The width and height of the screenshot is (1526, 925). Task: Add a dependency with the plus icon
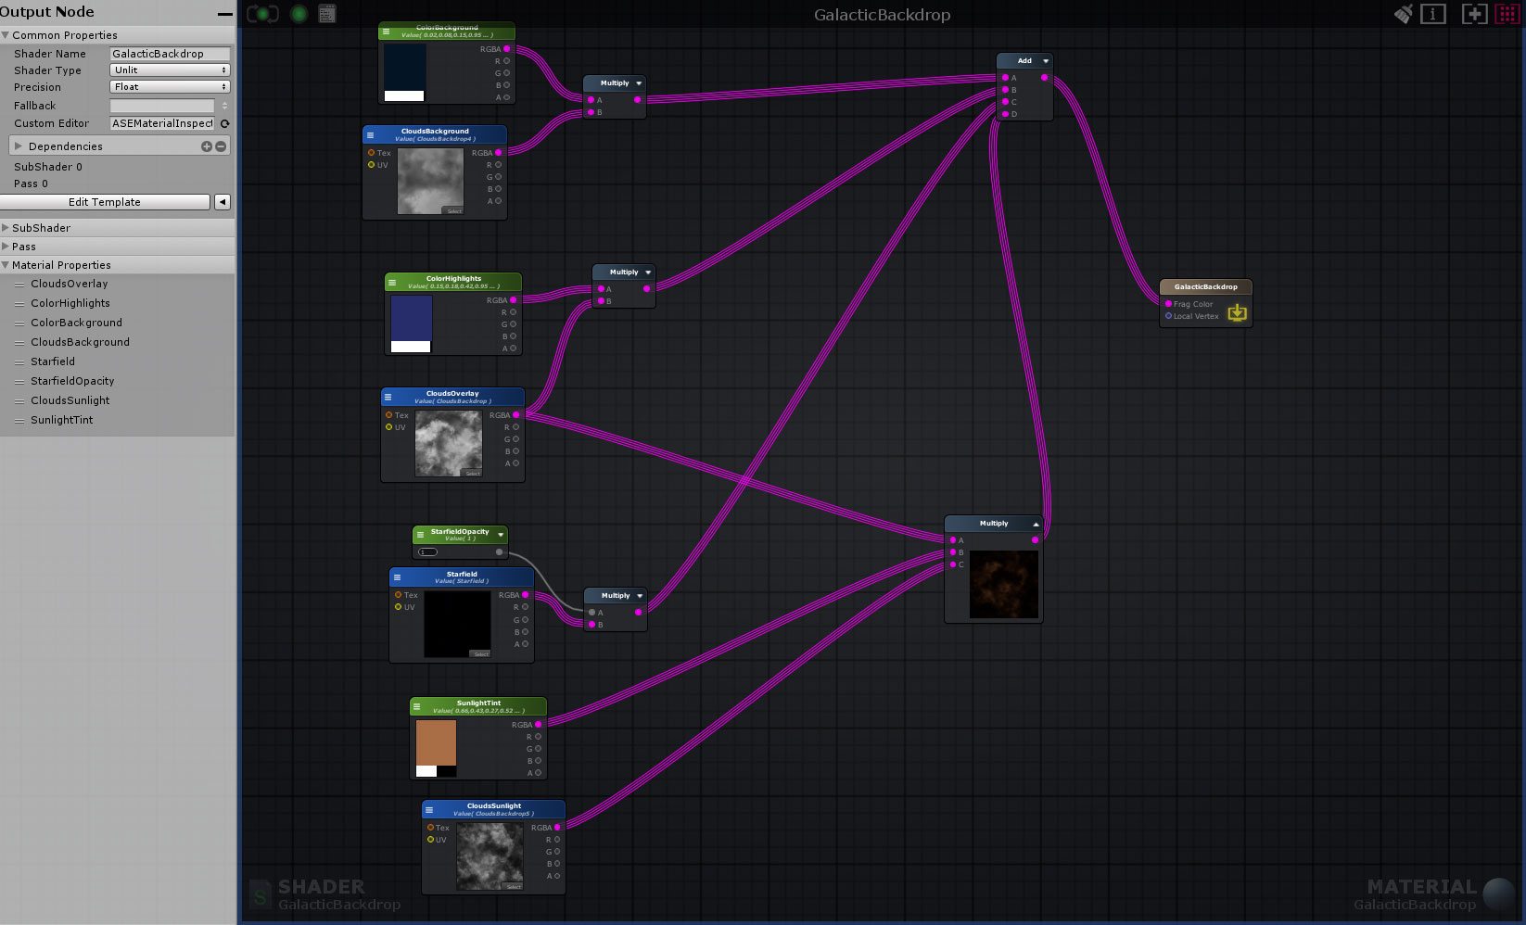point(207,146)
